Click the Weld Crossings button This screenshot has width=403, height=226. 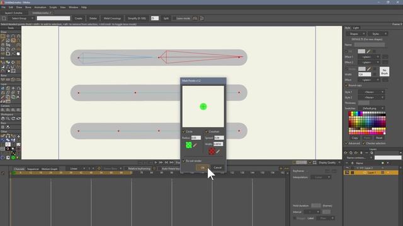(x=112, y=18)
